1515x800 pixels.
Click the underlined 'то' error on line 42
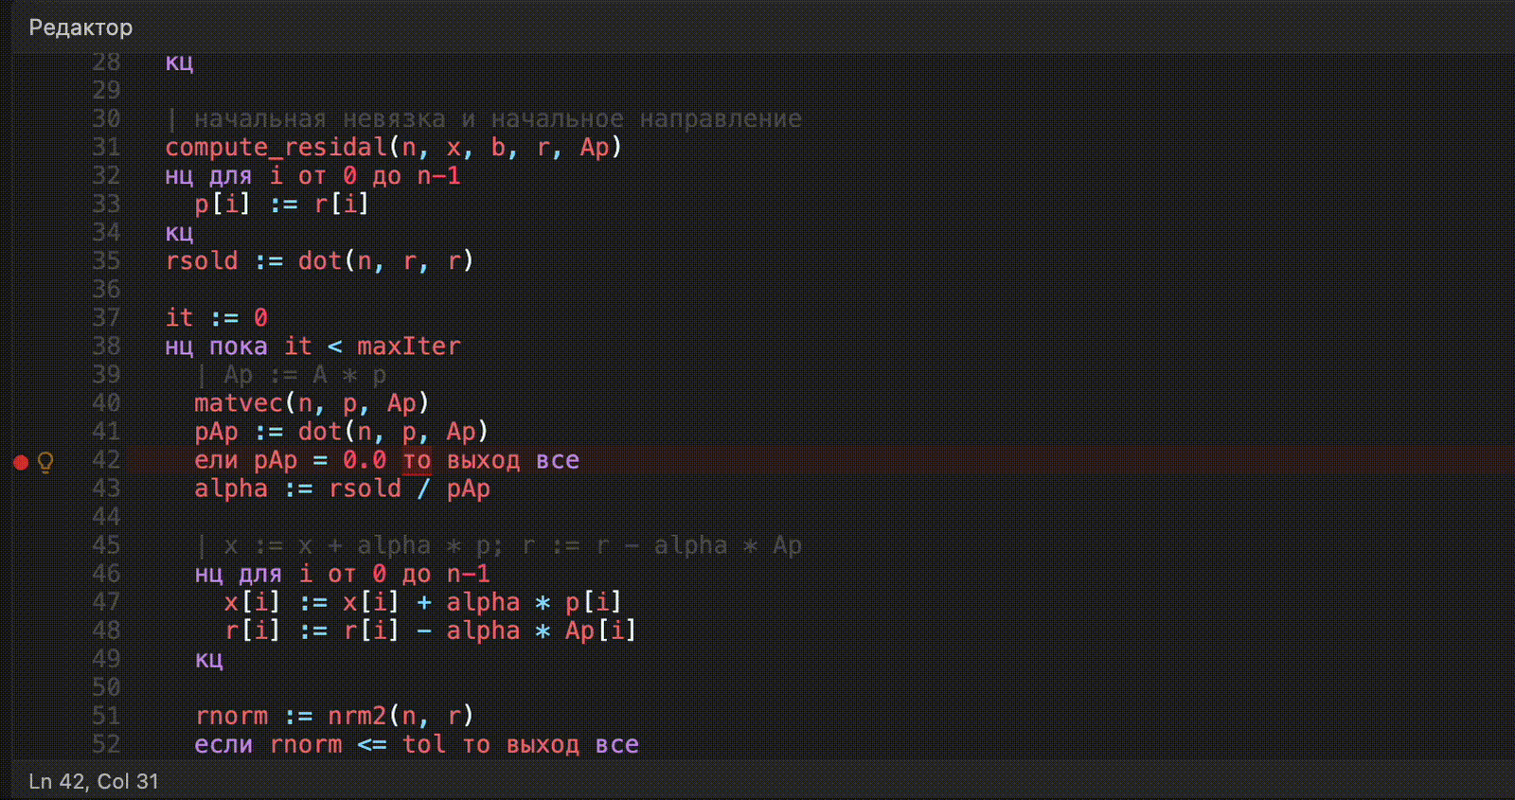click(417, 461)
